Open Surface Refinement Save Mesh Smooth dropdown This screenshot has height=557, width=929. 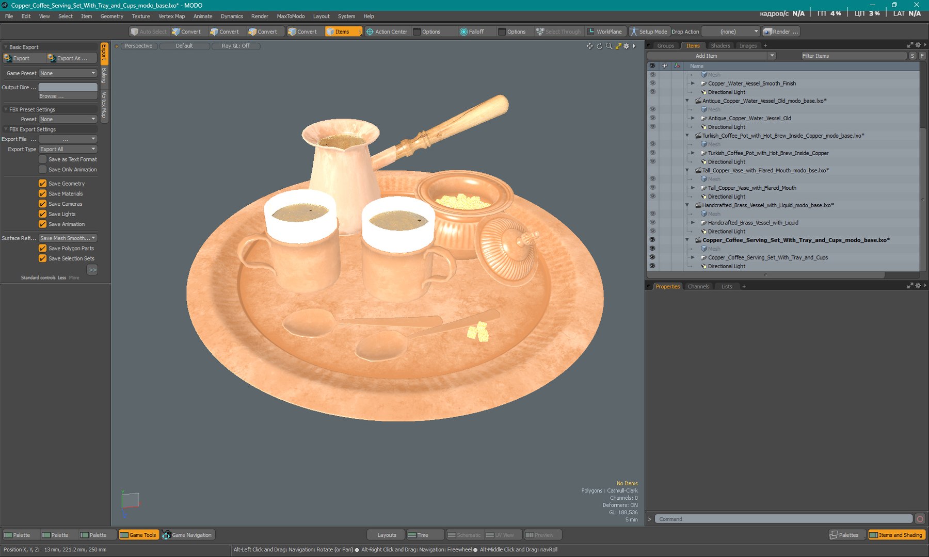pos(68,238)
